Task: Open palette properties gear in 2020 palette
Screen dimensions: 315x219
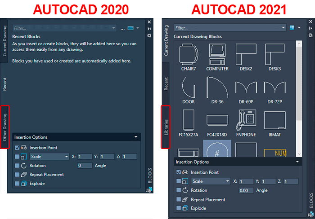Action: click(x=149, y=35)
